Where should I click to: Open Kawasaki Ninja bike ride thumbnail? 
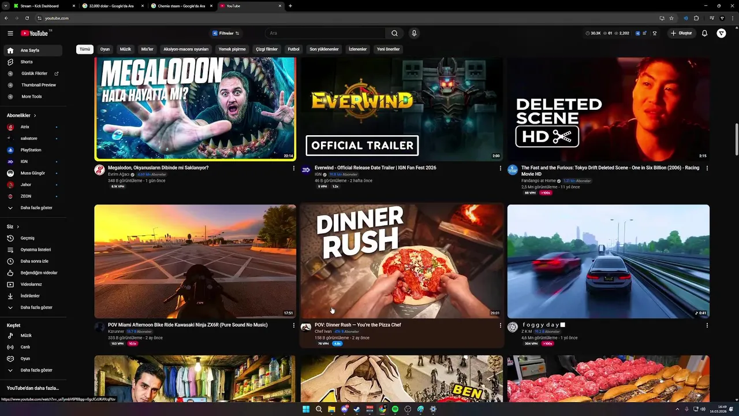pyautogui.click(x=195, y=261)
